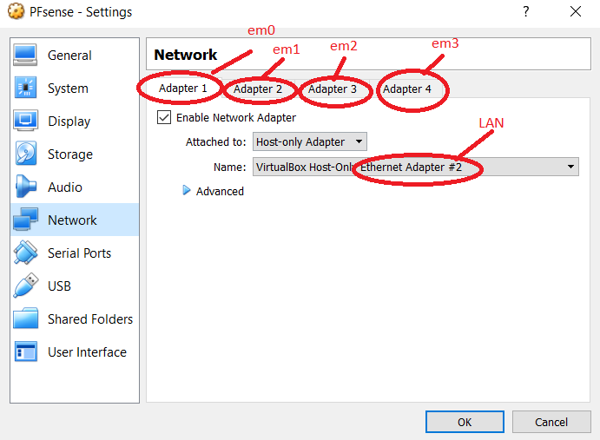Click the PFsense gear icon in the title bar
Viewport: 600px width, 440px height.
[x=16, y=11]
